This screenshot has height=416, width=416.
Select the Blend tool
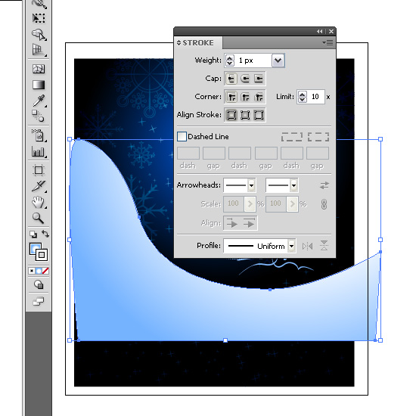pos(39,116)
